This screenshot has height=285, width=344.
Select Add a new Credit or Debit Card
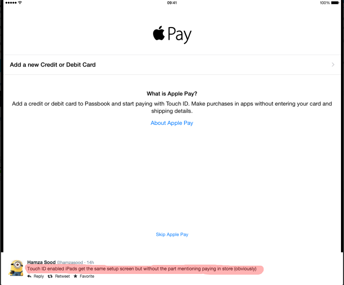(x=172, y=65)
